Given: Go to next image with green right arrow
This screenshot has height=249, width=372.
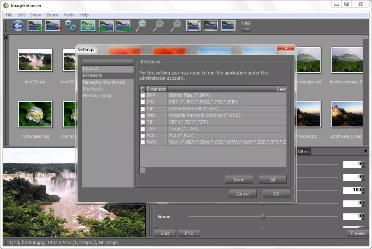Looking at the screenshot, I should pos(123,26).
